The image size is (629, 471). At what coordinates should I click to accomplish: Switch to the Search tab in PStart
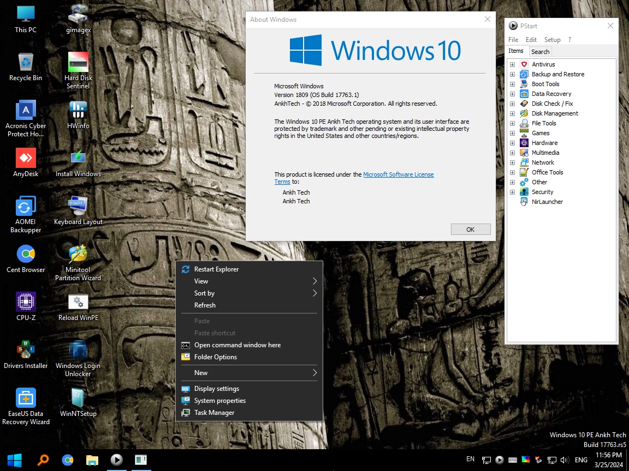(x=540, y=52)
